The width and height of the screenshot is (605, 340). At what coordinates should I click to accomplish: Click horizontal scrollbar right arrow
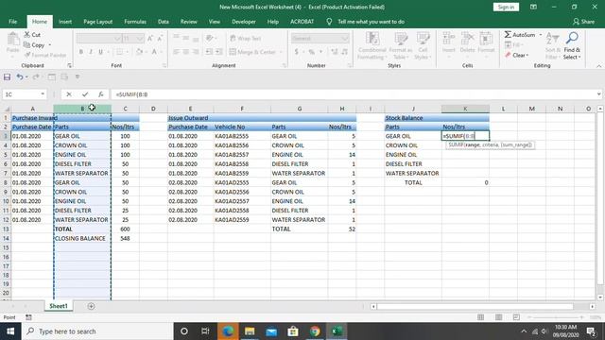[592, 306]
